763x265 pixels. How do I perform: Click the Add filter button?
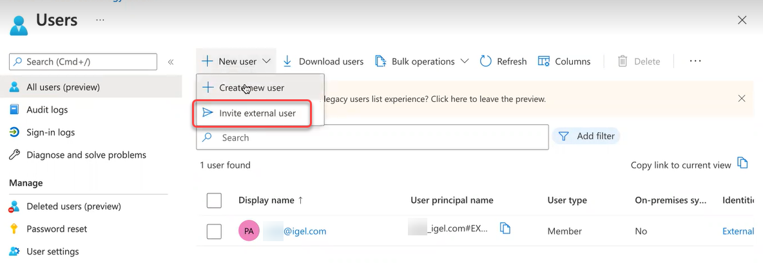pos(586,136)
